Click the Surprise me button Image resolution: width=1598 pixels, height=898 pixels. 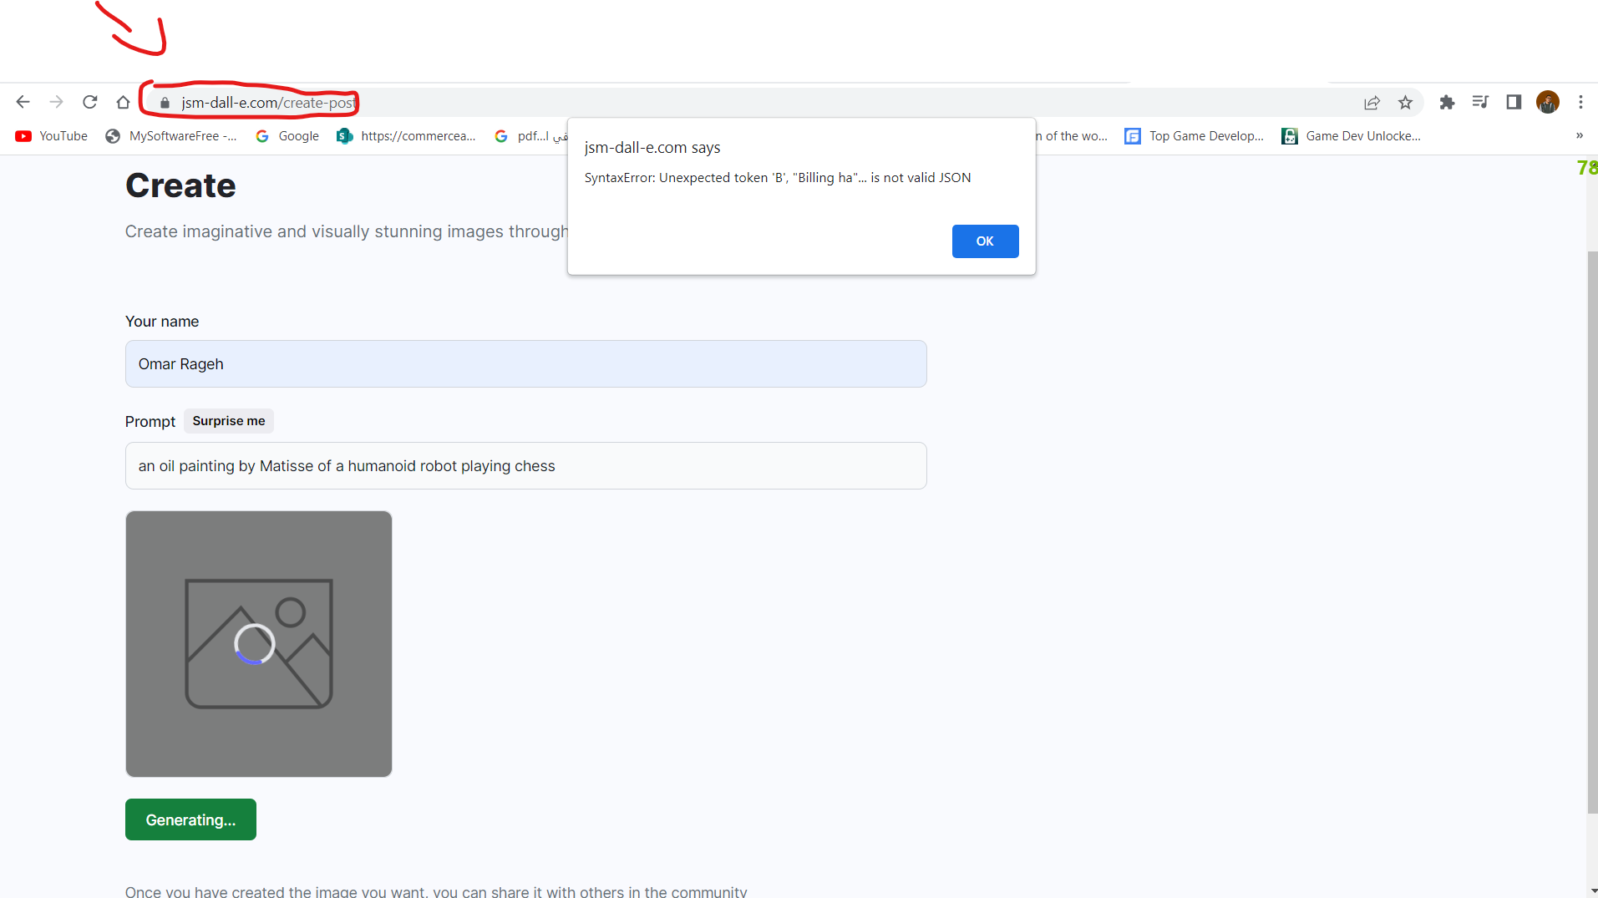coord(229,421)
